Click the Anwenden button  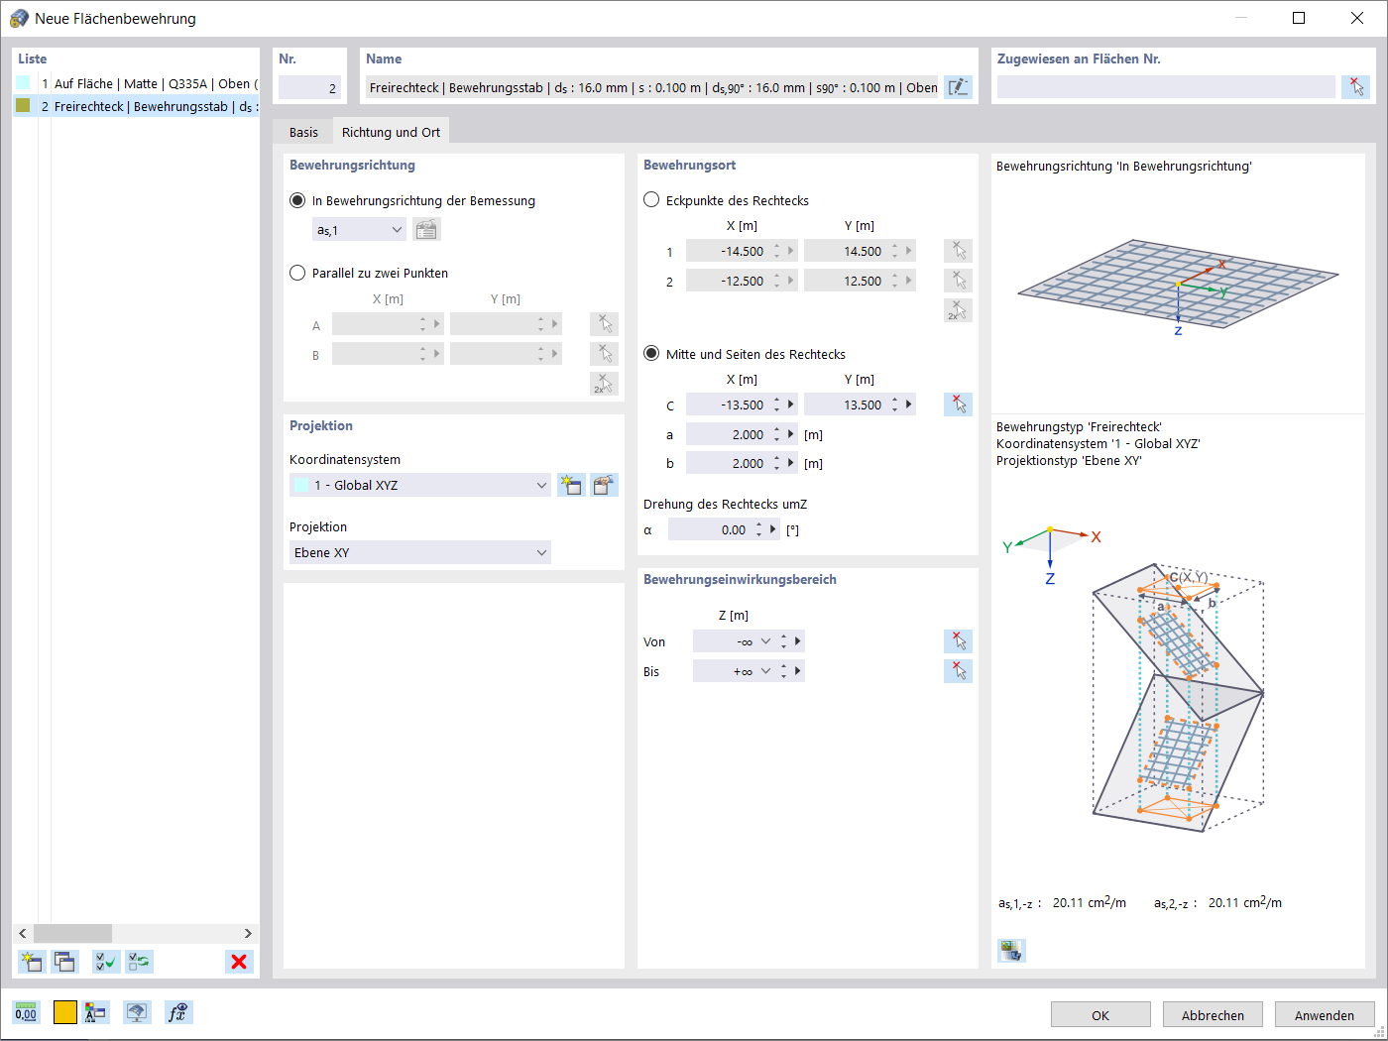[x=1325, y=1015]
